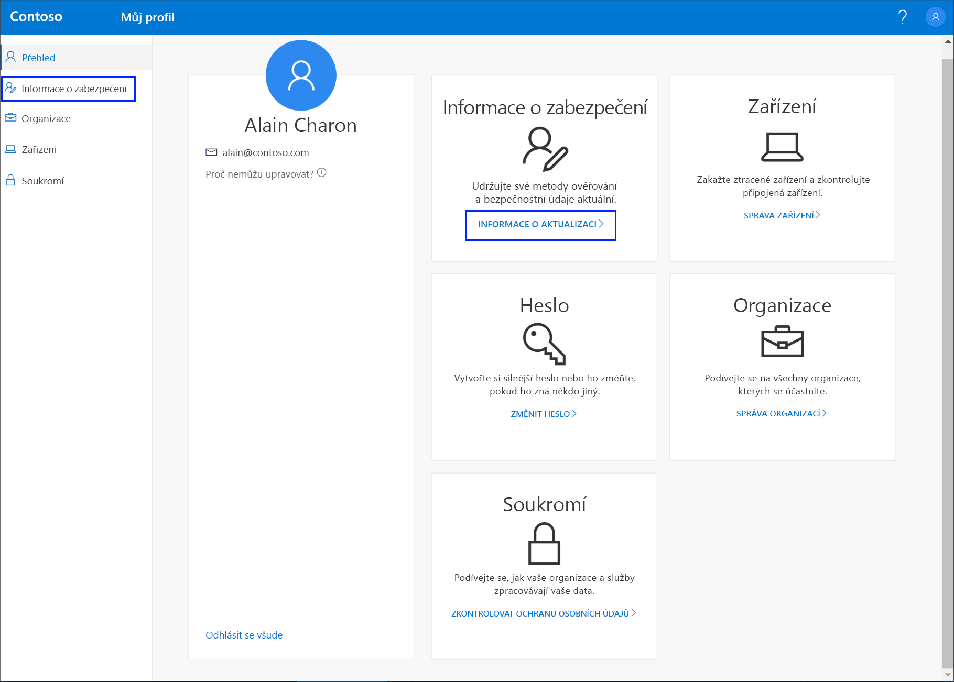Click the laptop icon on Zařízení card

[x=782, y=147]
